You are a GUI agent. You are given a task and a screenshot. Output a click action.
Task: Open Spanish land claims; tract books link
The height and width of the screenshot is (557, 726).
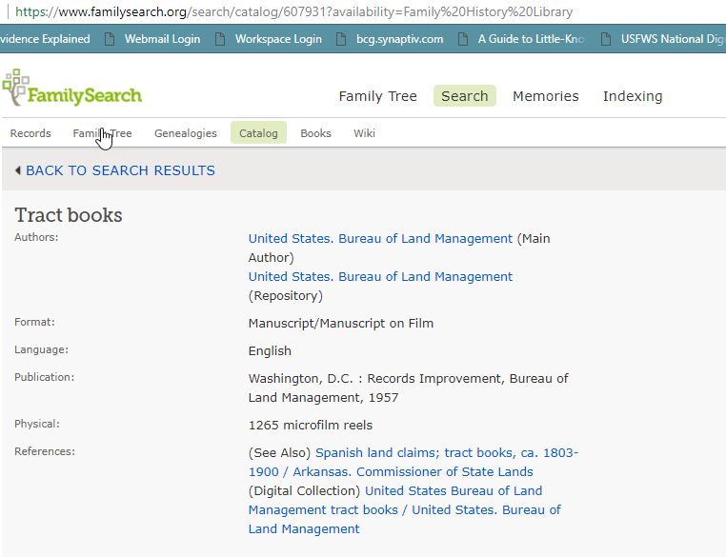[413, 462]
